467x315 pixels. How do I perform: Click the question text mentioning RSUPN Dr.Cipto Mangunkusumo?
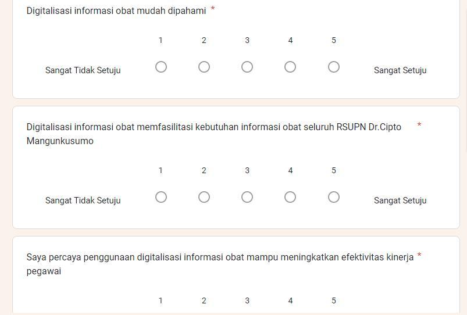coord(214,134)
